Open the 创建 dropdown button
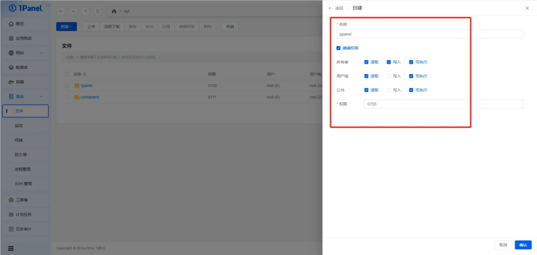Viewport: 537px width, 255px height. tap(67, 26)
